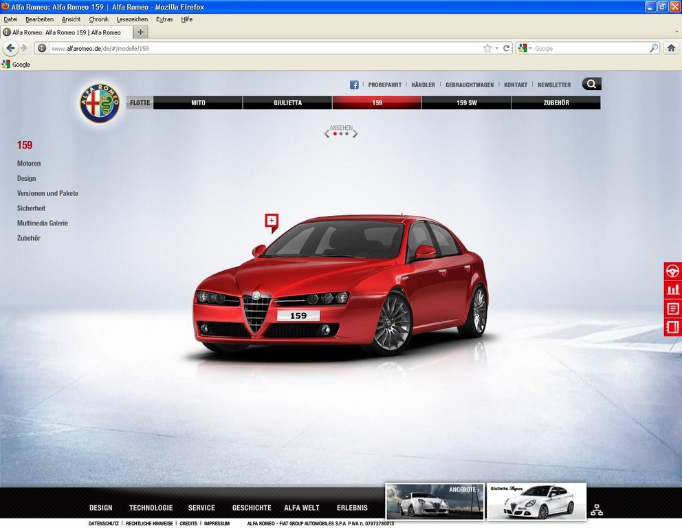Open the Firefox home page button
Image resolution: width=682 pixels, height=528 pixels.
(x=671, y=48)
